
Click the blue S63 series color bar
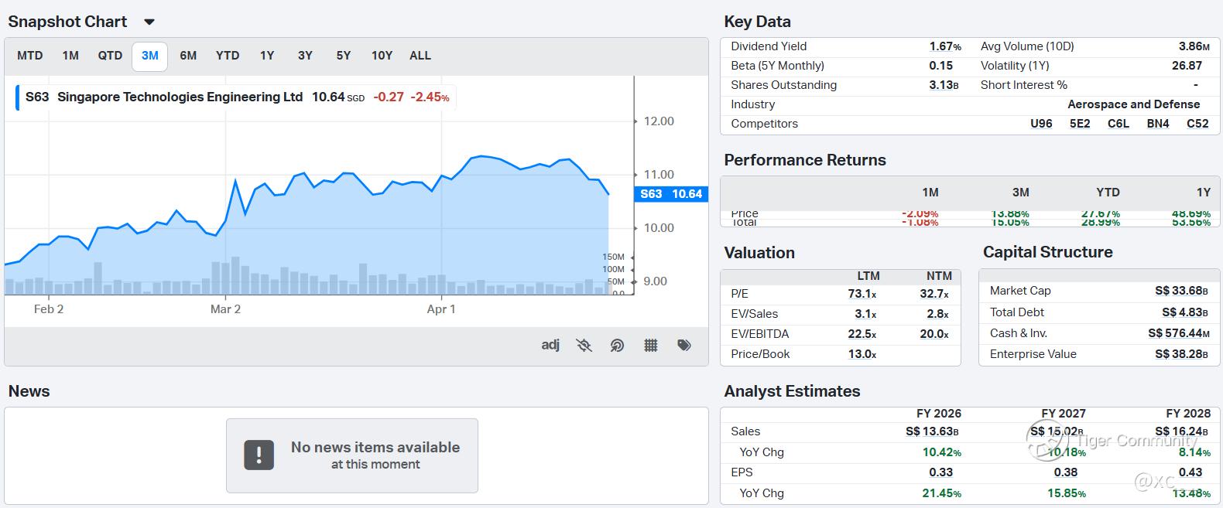coord(18,97)
